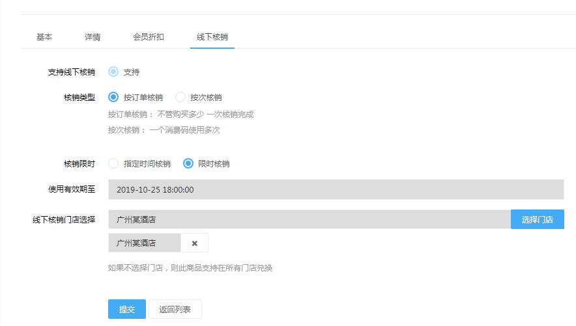576x326 pixels.
Task: Click the 线下核销门店选择 input field
Action: click(x=310, y=220)
